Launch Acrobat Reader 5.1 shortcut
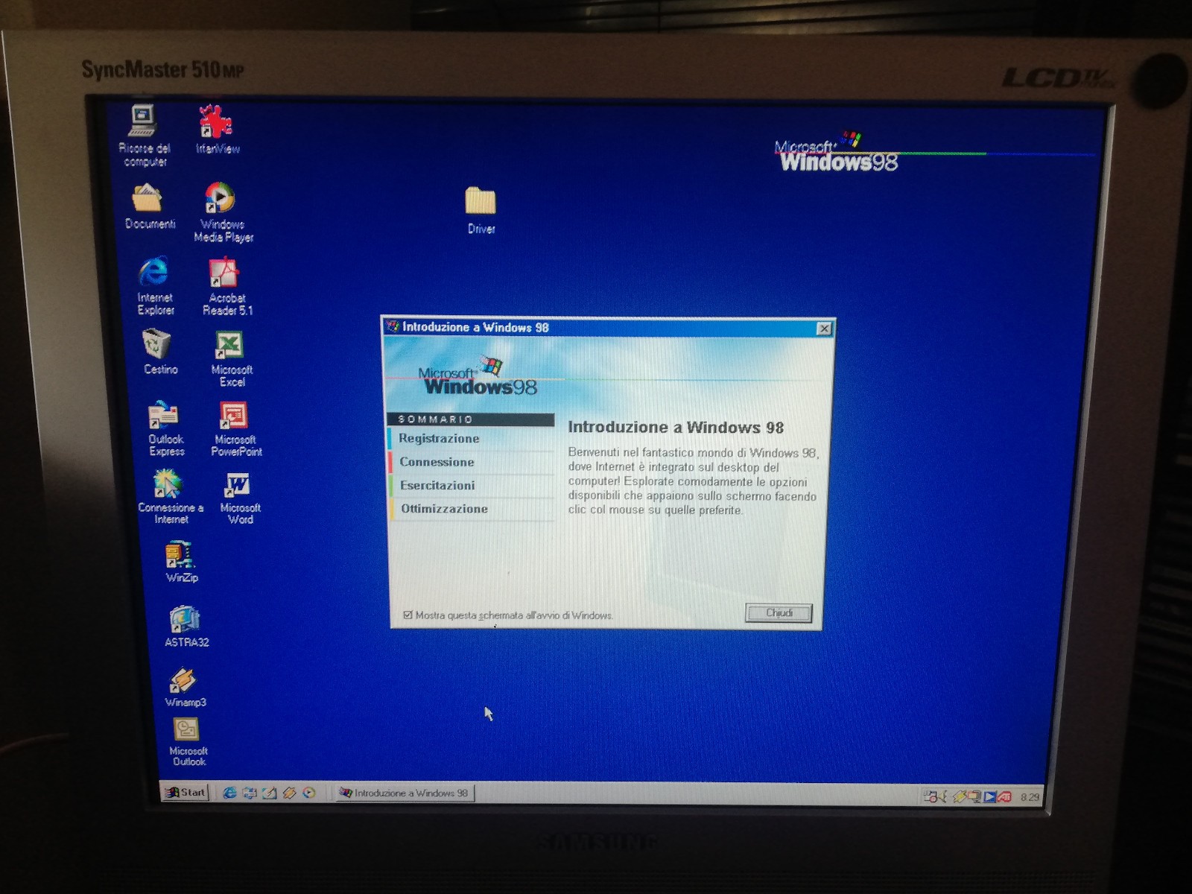Image resolution: width=1192 pixels, height=894 pixels. [226, 287]
